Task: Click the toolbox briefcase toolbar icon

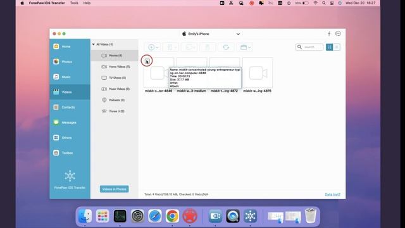Action: [243, 47]
